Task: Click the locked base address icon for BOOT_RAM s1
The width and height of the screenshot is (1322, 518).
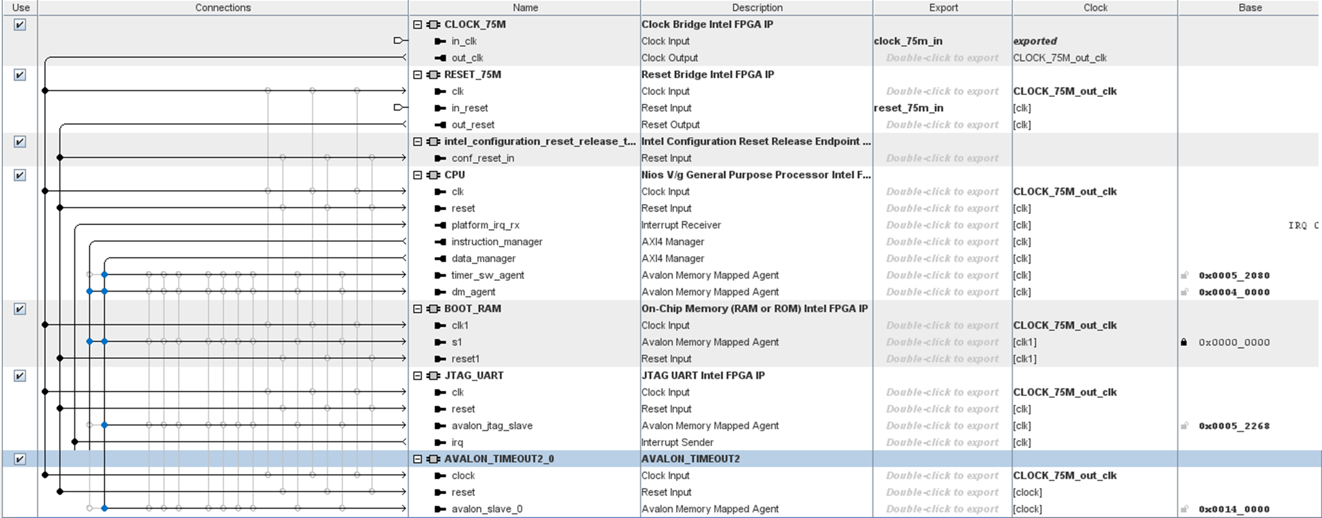Action: click(1183, 342)
